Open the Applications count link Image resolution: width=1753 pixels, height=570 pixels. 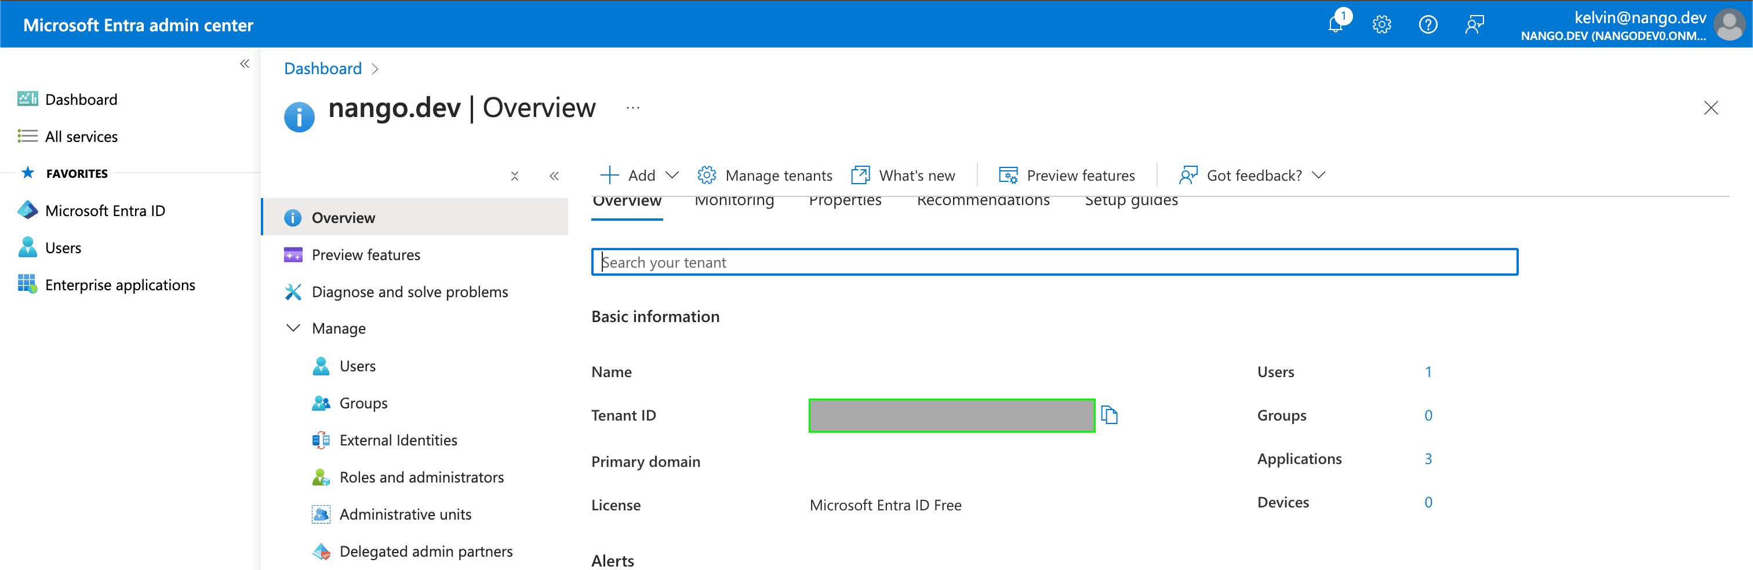tap(1428, 459)
